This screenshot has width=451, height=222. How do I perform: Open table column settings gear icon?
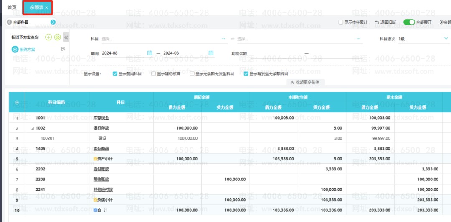[17, 102]
